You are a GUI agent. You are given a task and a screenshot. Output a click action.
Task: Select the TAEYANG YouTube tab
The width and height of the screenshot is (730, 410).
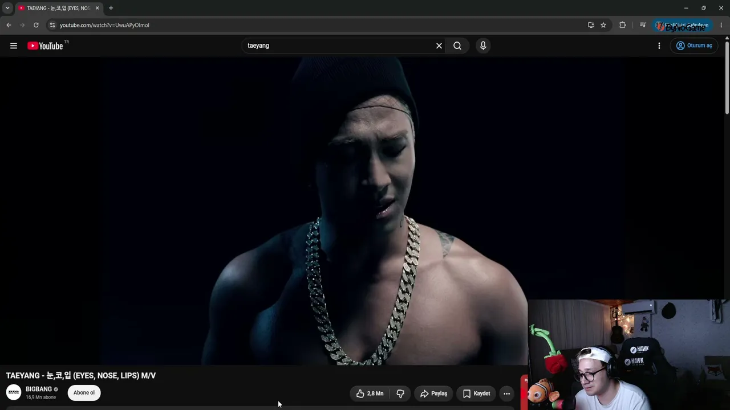coord(58,8)
